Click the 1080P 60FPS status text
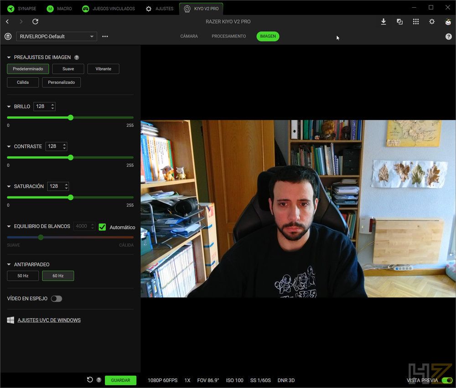The image size is (456, 388). [x=163, y=380]
